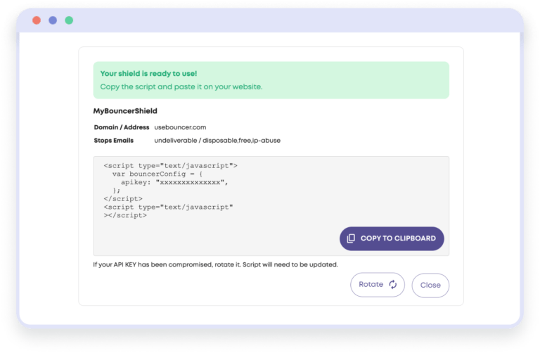Click the final closing script tag line

click(x=125, y=215)
